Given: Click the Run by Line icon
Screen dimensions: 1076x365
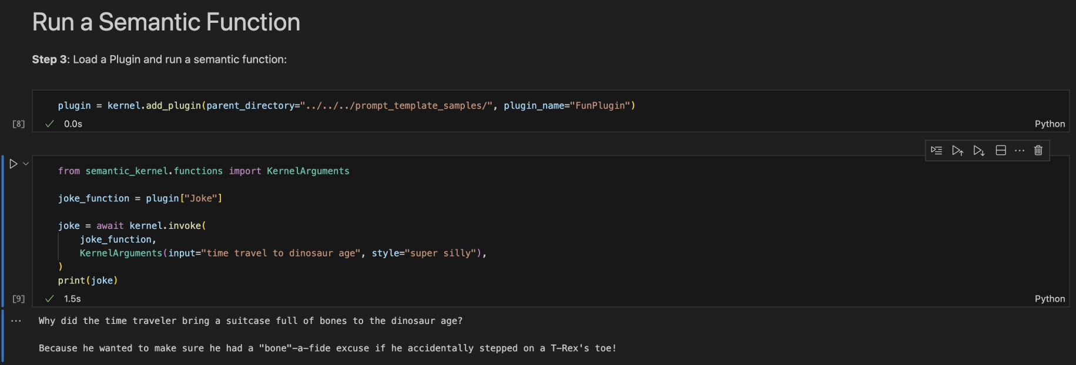Looking at the screenshot, I should [937, 151].
